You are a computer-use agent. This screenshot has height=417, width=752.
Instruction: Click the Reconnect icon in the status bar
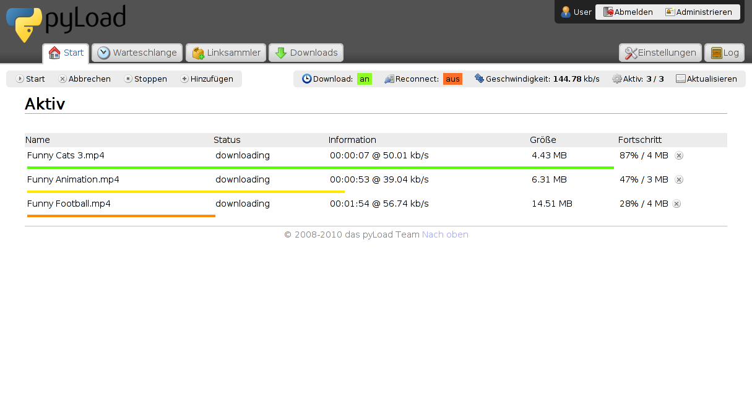click(x=389, y=79)
